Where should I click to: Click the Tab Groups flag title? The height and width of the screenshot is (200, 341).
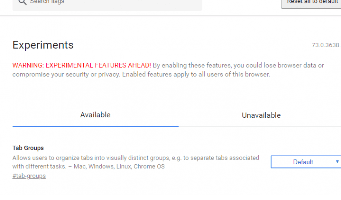pyautogui.click(x=28, y=148)
